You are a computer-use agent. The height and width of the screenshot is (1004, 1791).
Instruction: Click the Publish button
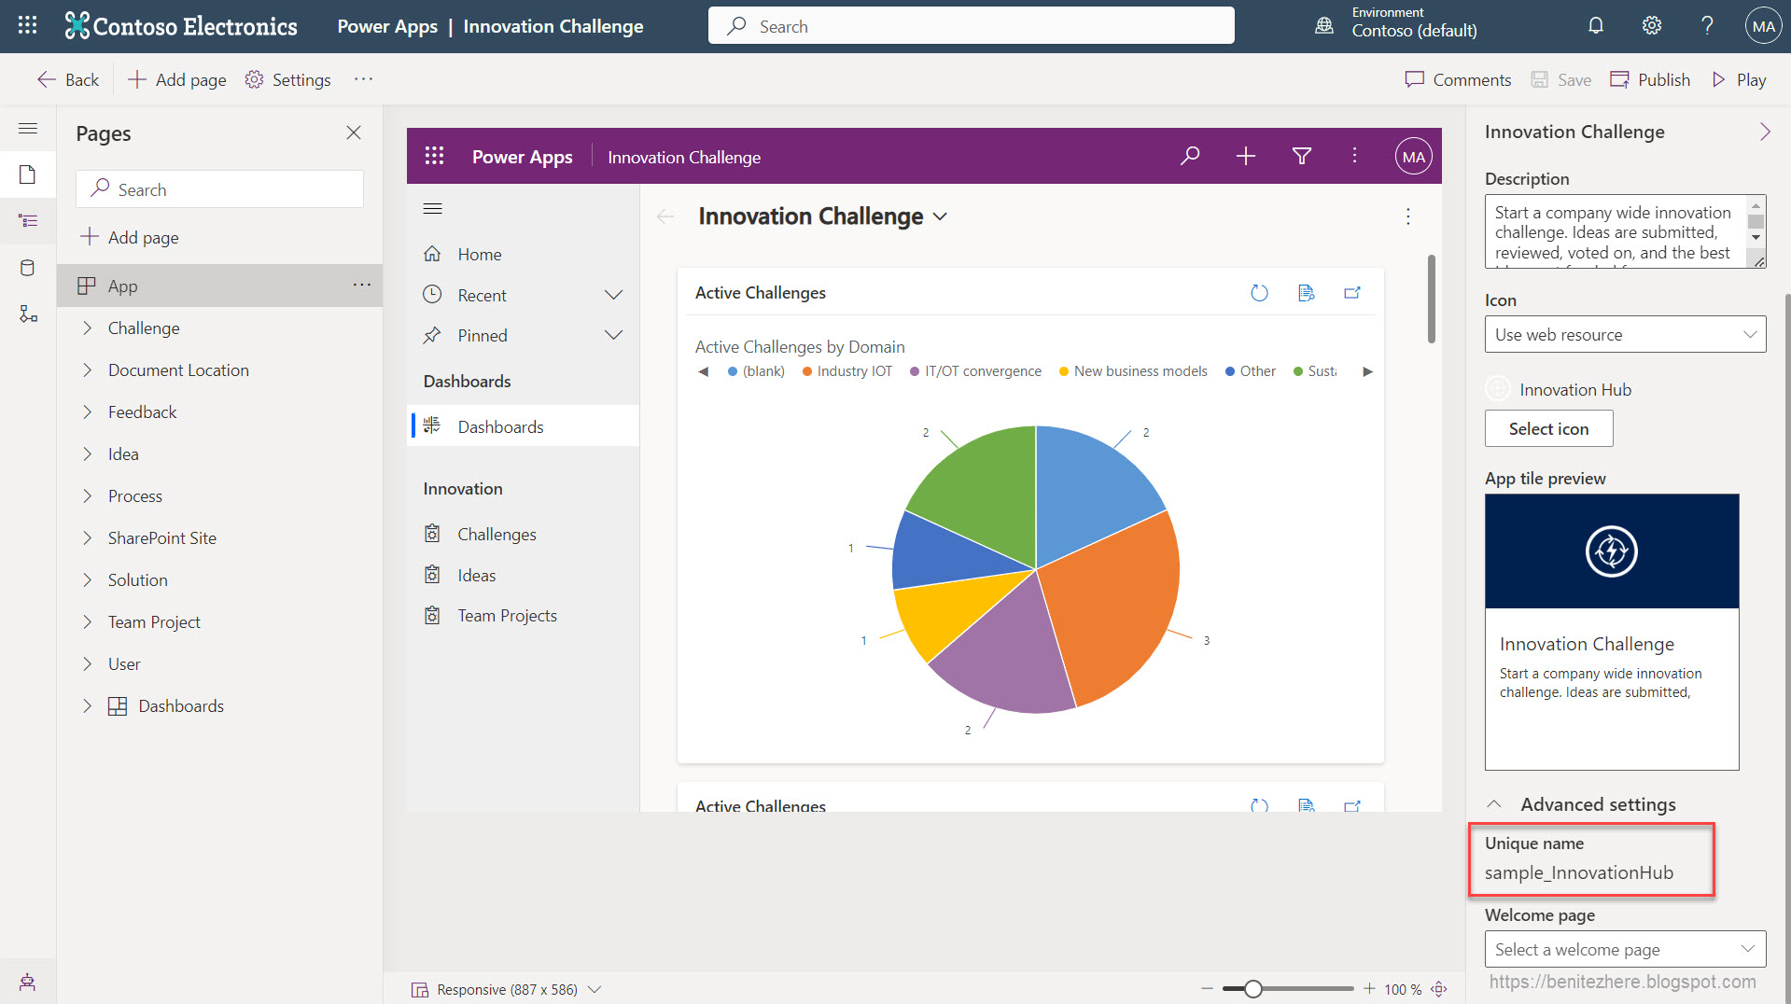tap(1650, 79)
